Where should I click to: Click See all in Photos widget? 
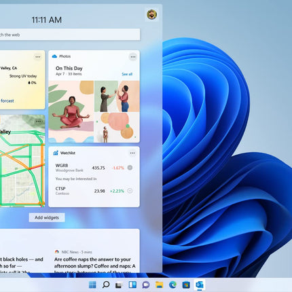coord(127,74)
